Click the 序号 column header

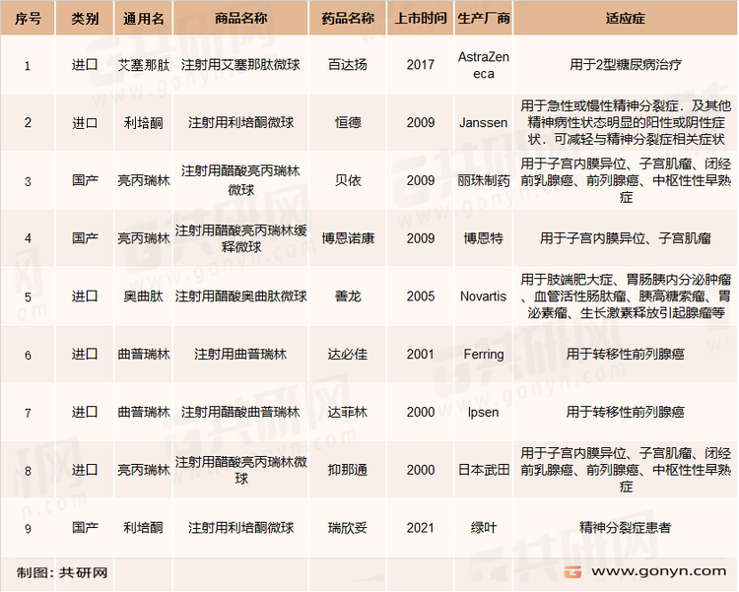(28, 19)
